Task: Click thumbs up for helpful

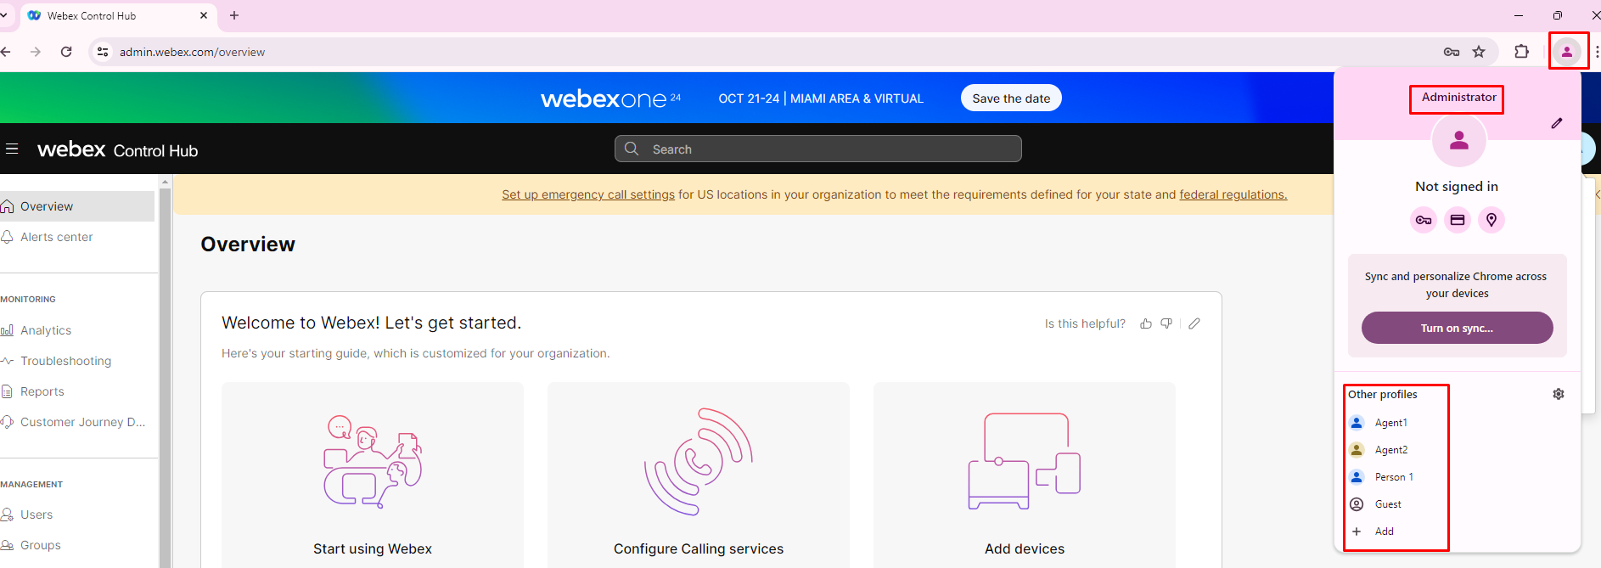Action: pos(1146,323)
